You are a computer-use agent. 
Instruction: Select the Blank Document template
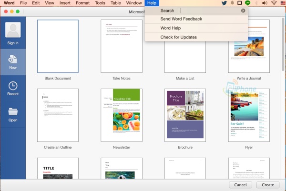point(58,46)
